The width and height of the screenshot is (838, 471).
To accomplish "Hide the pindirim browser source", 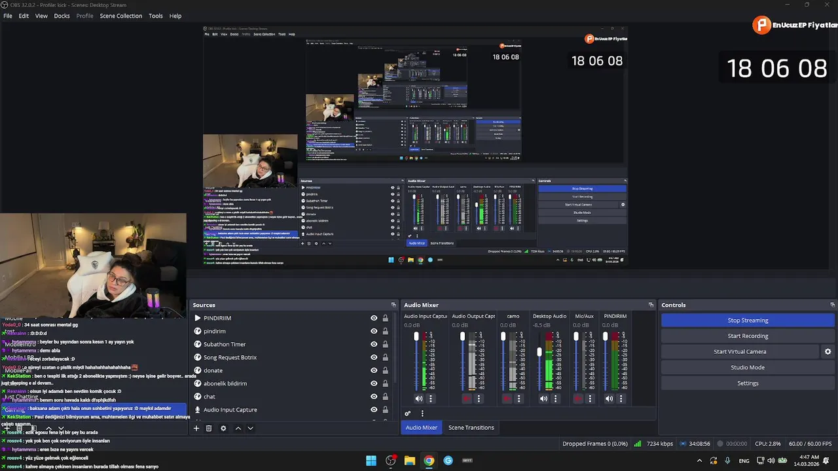I will click(x=374, y=331).
